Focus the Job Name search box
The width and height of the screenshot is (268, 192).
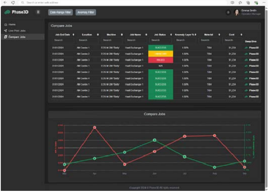136,40
